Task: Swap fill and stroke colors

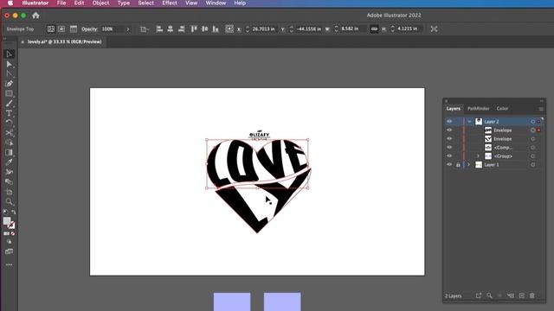Action: pyautogui.click(x=14, y=213)
